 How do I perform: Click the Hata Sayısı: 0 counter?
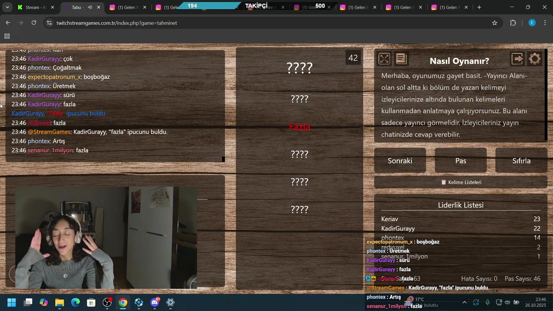(479, 279)
